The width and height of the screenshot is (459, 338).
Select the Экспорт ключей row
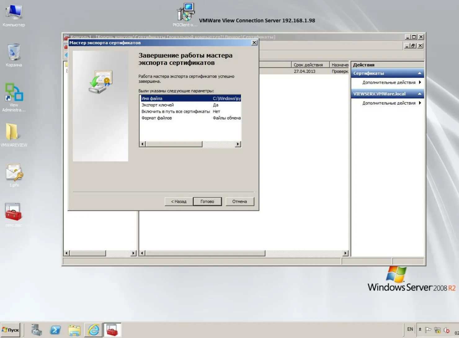point(190,105)
